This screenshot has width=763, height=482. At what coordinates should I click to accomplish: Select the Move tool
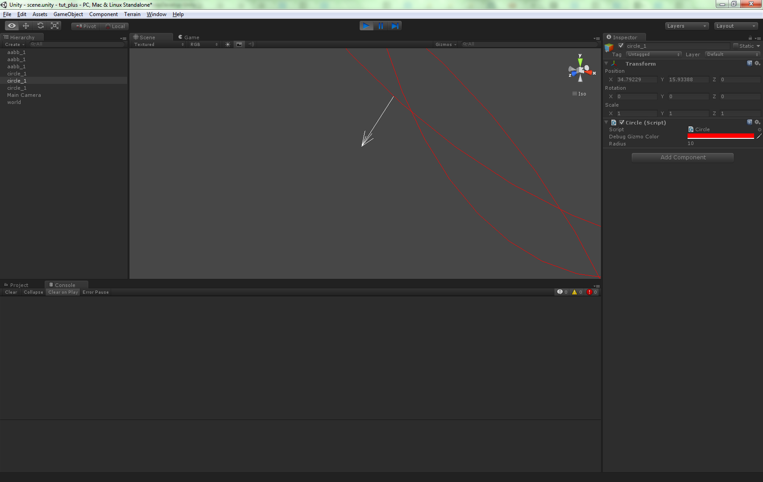25,25
